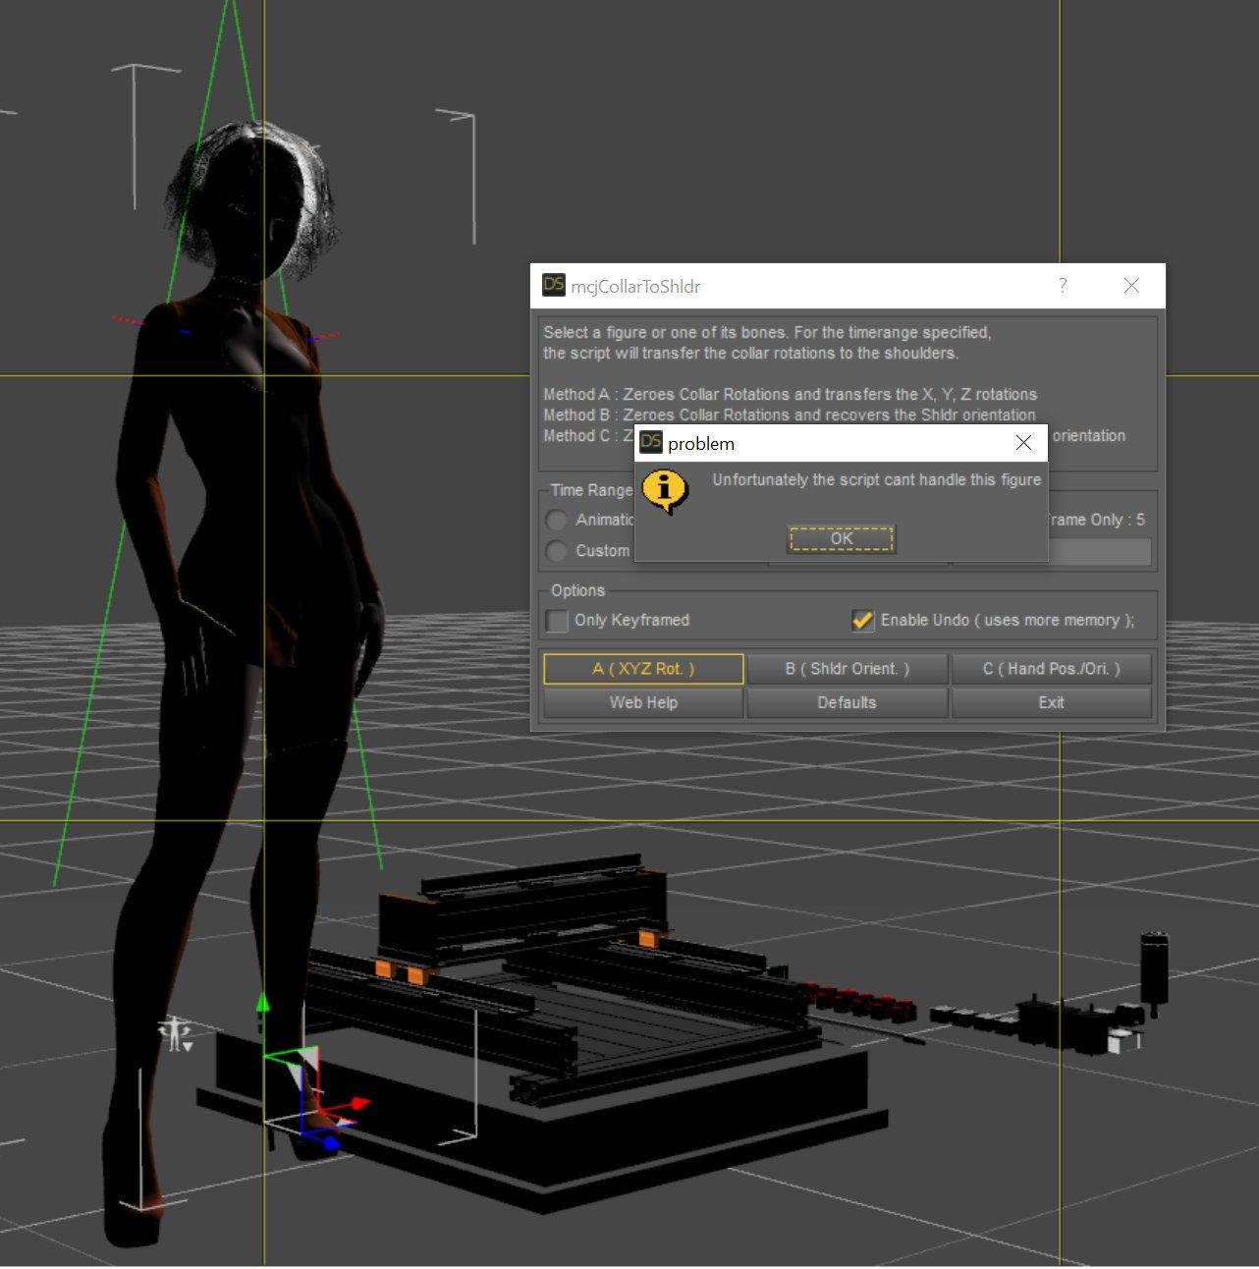Open the question mark help in mcjCollarToShldr

pyautogui.click(x=1062, y=286)
